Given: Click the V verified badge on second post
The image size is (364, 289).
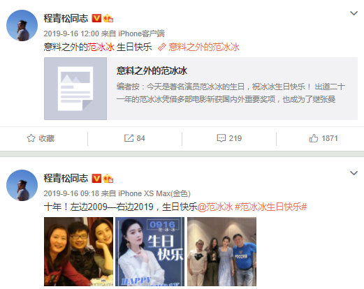Looking at the screenshot, I should 96,179.
